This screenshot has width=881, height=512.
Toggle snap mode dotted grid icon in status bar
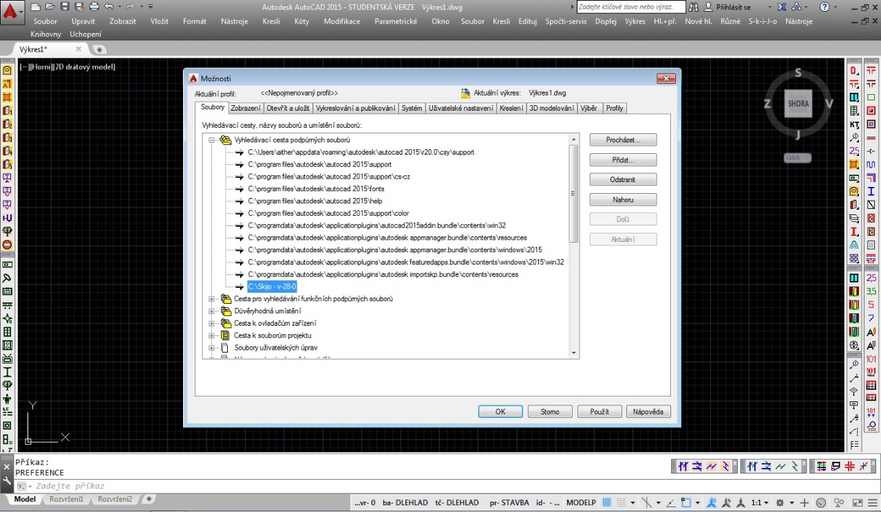[622, 502]
